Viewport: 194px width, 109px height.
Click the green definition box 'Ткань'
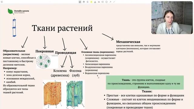tap(145, 83)
